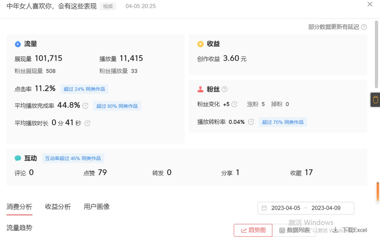Click the 流量趋势 section heading

[19, 228]
